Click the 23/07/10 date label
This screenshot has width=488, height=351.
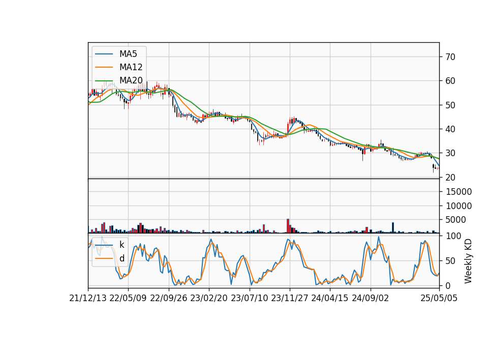(x=249, y=299)
